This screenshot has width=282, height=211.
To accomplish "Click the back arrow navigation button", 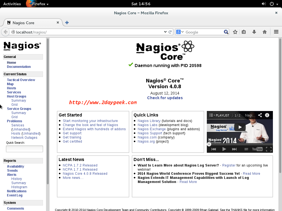I will pos(6,32).
